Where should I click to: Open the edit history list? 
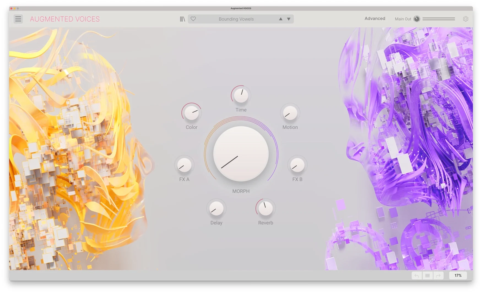pyautogui.click(x=427, y=275)
